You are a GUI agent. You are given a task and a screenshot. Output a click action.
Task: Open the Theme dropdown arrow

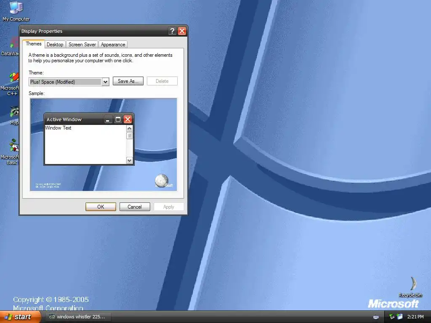(x=105, y=82)
